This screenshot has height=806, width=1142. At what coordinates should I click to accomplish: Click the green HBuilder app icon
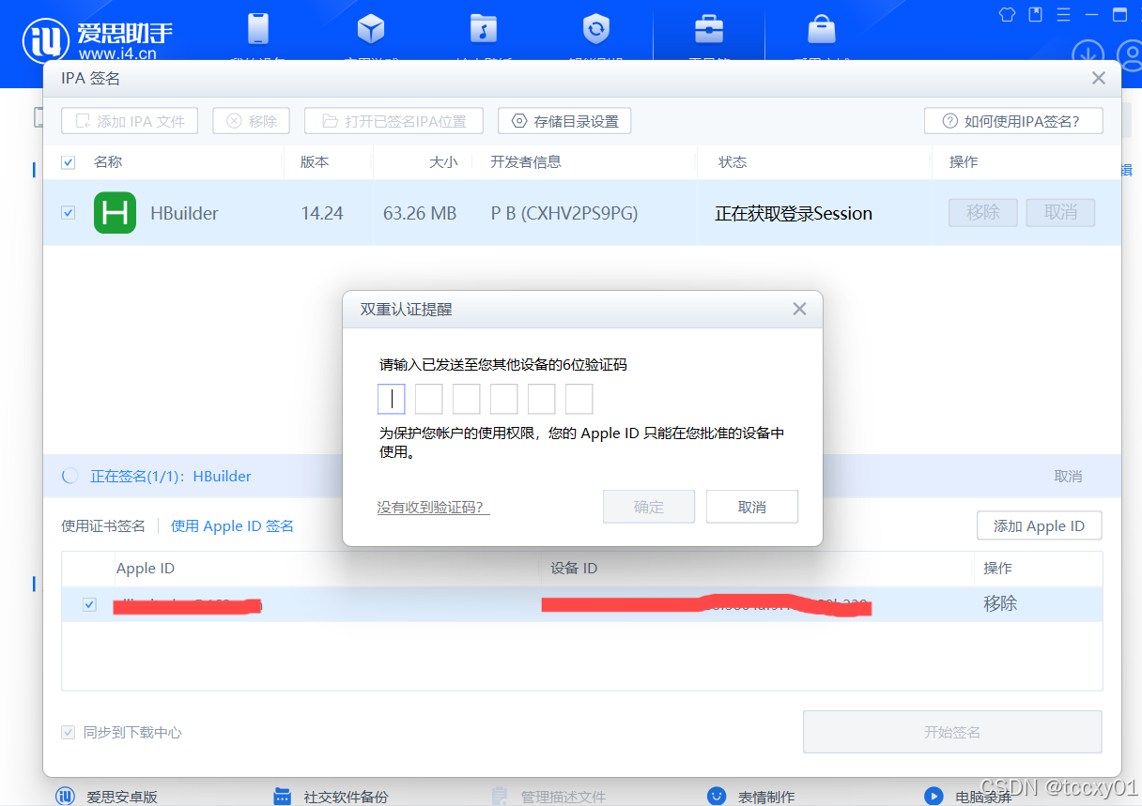[115, 213]
